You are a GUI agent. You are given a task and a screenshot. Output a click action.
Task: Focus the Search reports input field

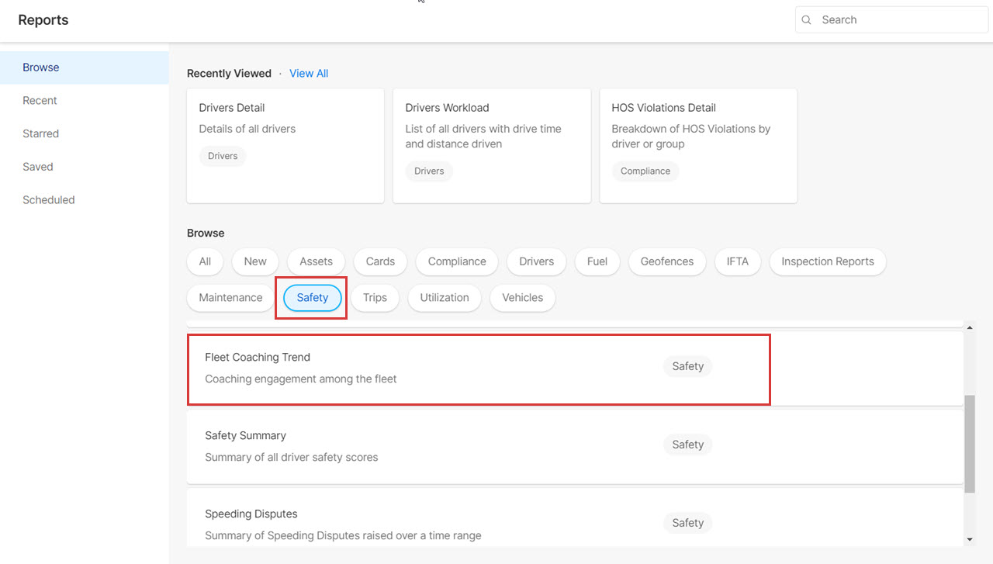(891, 20)
